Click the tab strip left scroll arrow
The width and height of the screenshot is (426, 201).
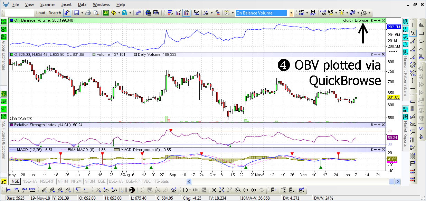click(x=189, y=181)
